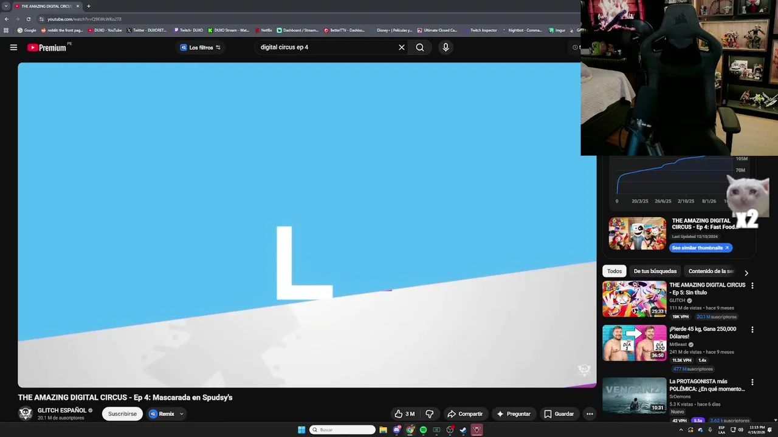Image resolution: width=778 pixels, height=437 pixels.
Task: Open Chrome icon in taskbar
Action: pyautogui.click(x=410, y=430)
